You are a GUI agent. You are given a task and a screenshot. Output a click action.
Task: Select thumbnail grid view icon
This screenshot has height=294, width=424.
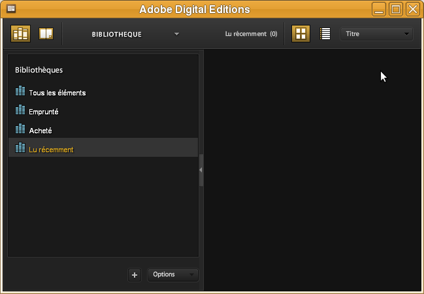(x=301, y=34)
